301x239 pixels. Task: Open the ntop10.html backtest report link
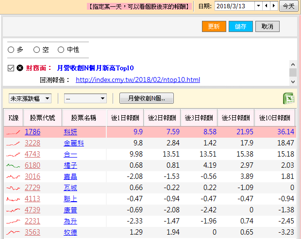(138, 80)
